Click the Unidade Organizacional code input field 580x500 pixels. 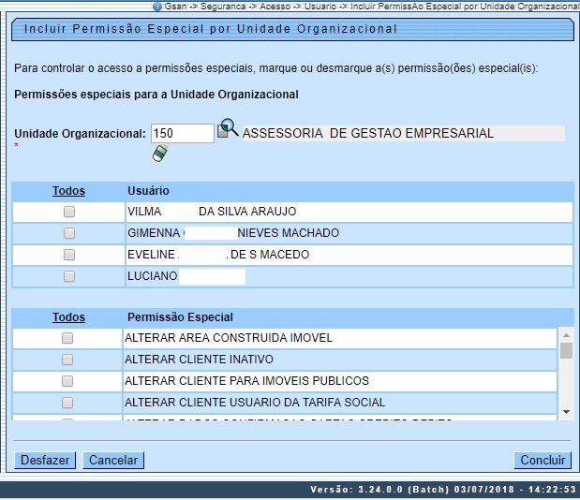point(182,134)
